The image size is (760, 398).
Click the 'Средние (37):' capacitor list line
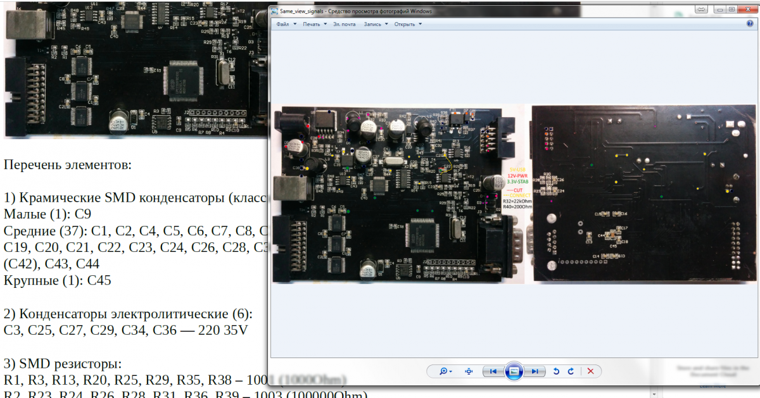136,230
